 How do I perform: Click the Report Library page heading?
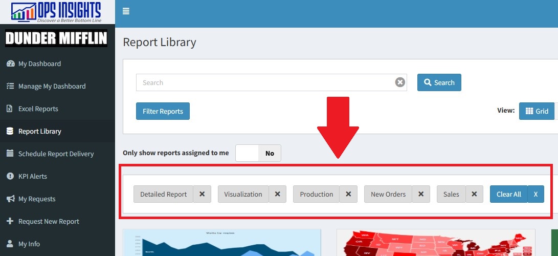tap(160, 42)
